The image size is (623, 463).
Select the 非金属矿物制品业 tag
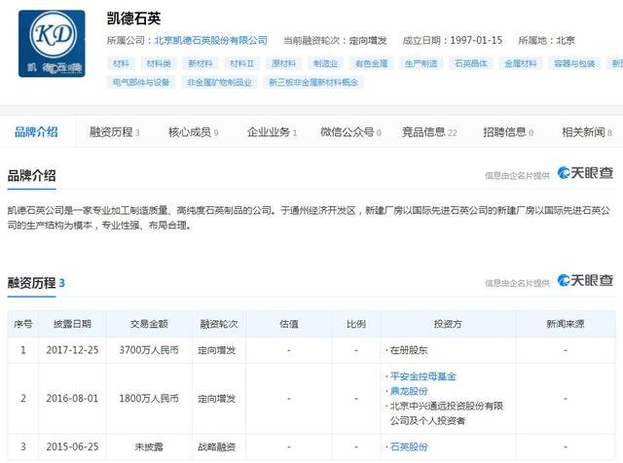click(219, 83)
